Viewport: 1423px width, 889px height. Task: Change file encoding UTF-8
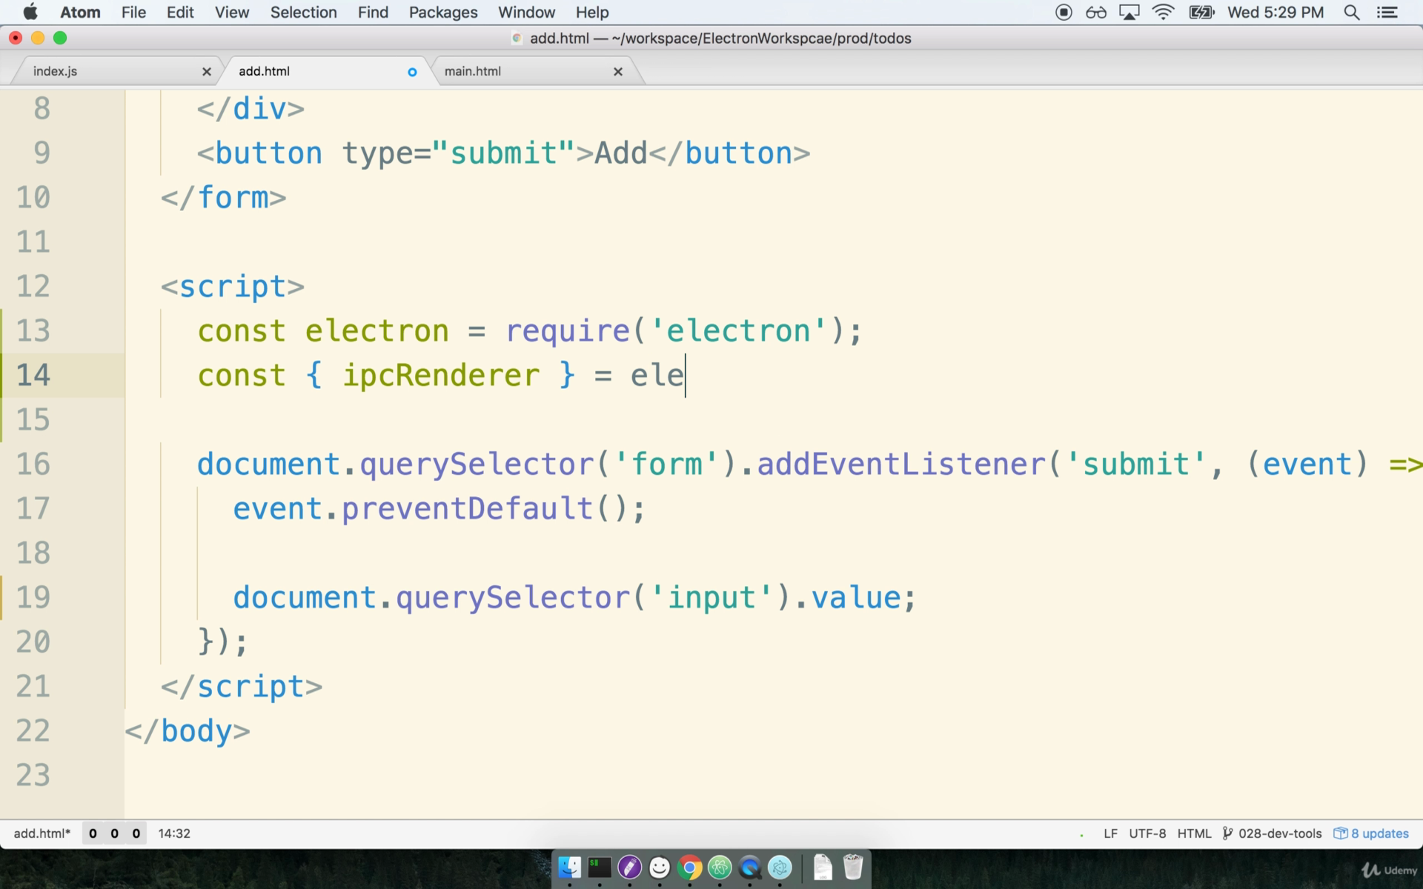click(x=1147, y=833)
